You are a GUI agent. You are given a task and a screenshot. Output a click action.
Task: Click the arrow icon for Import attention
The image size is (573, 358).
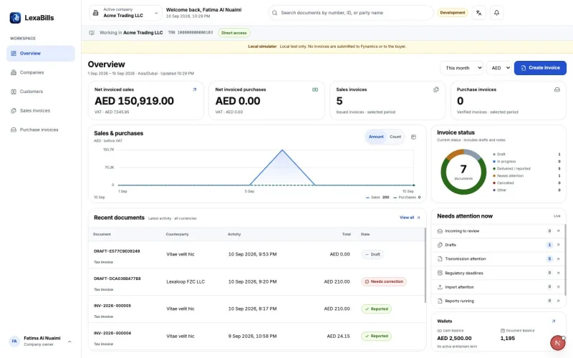[558, 287]
